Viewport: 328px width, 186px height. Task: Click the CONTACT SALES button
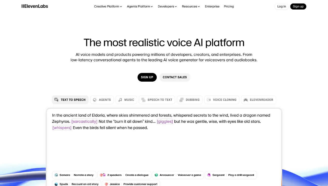point(175,77)
